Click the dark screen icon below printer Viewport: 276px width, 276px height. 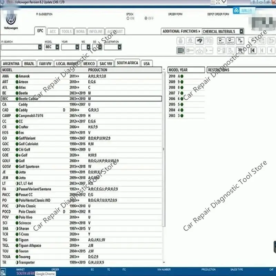tap(180, 50)
